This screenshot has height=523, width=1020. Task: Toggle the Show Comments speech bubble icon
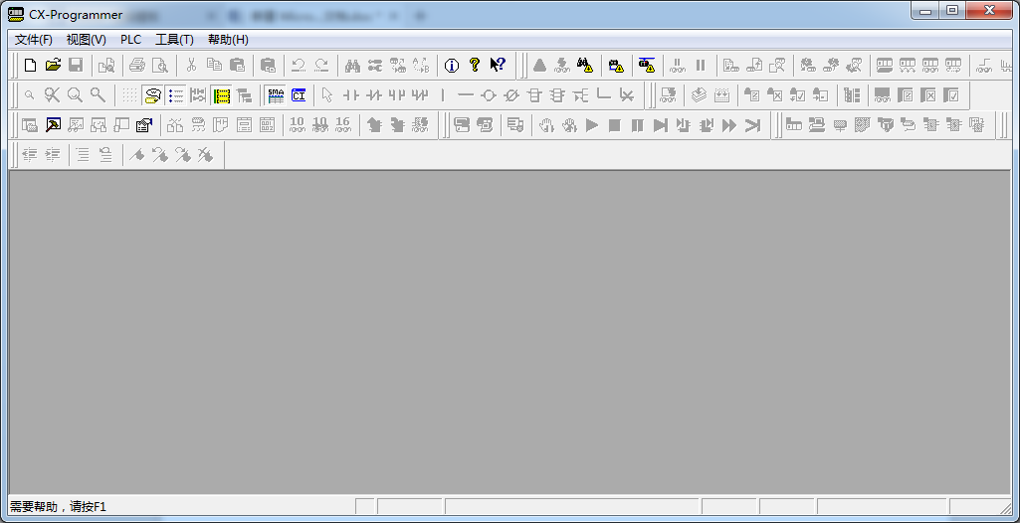[x=152, y=95]
